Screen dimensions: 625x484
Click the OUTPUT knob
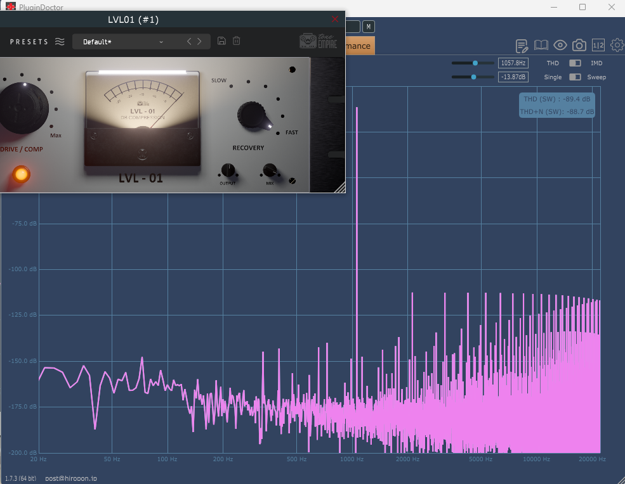[x=228, y=170]
